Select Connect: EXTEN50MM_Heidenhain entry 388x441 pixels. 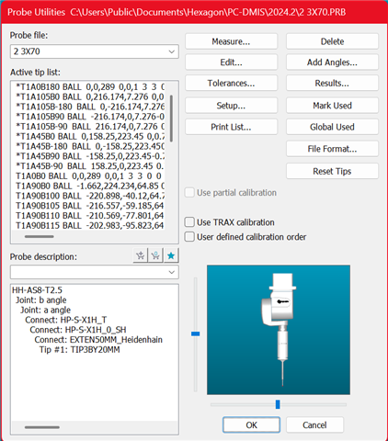(98, 340)
